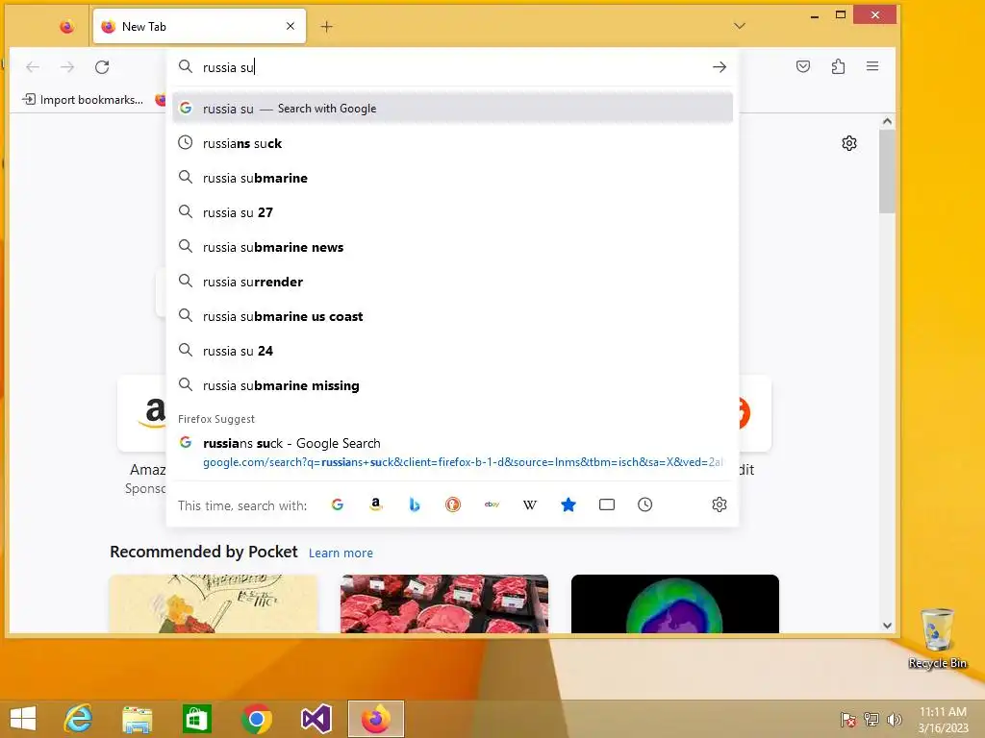Open the raw meat Pocket story thumbnail
The width and height of the screenshot is (985, 738).
pos(444,603)
